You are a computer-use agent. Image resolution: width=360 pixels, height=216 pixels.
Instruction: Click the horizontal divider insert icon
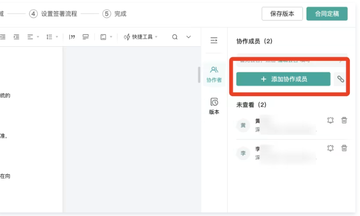point(86,37)
